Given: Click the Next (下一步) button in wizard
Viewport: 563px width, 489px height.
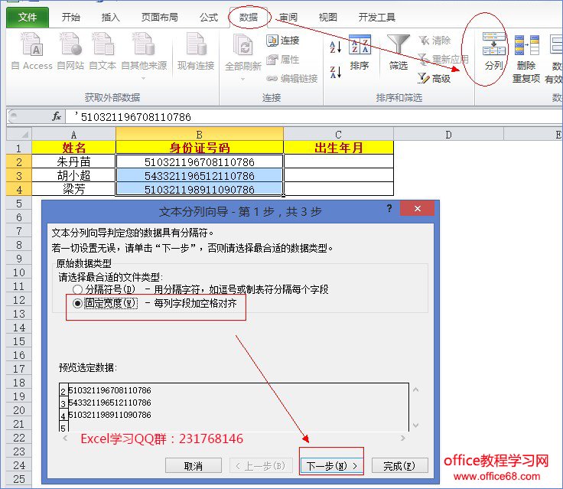Looking at the screenshot, I should tap(331, 465).
